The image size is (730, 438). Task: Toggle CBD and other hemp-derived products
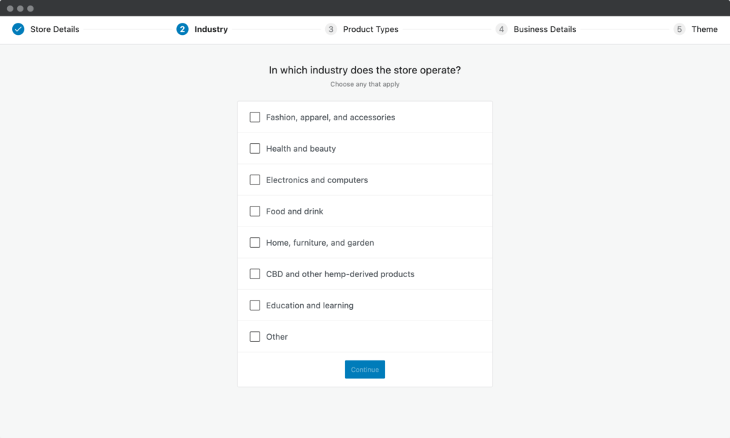click(255, 274)
